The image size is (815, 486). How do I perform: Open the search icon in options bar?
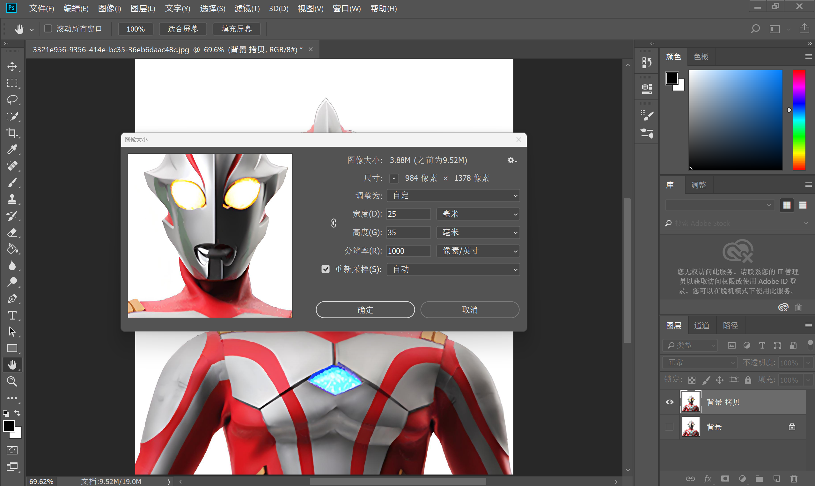point(755,29)
